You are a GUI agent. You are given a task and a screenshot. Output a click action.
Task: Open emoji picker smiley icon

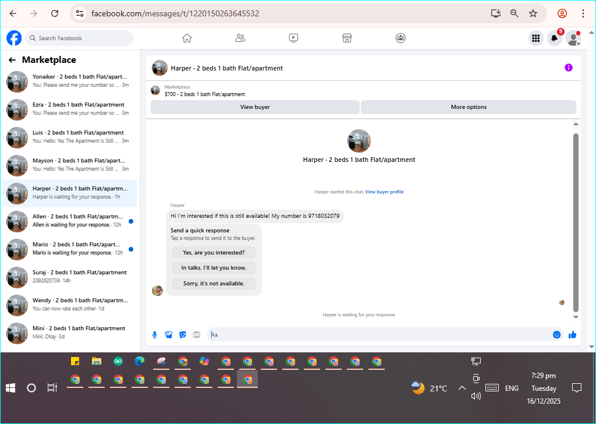point(557,335)
